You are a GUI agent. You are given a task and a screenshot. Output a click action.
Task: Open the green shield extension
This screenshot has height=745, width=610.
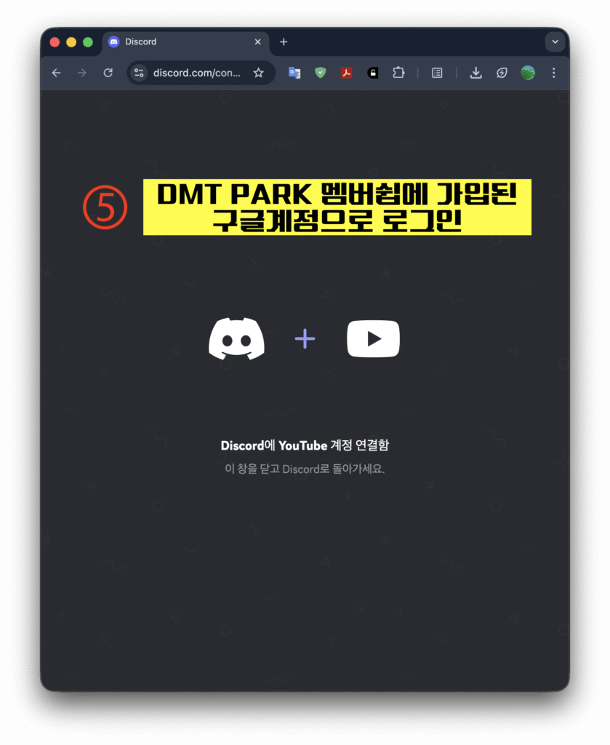(321, 73)
